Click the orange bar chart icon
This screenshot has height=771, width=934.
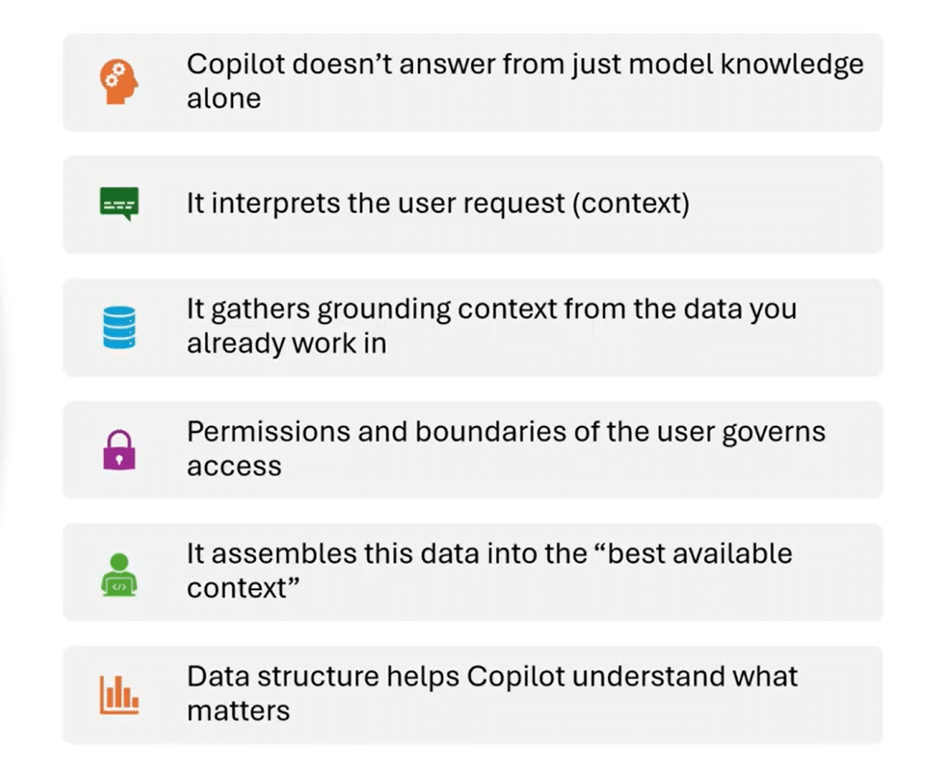[x=119, y=694]
